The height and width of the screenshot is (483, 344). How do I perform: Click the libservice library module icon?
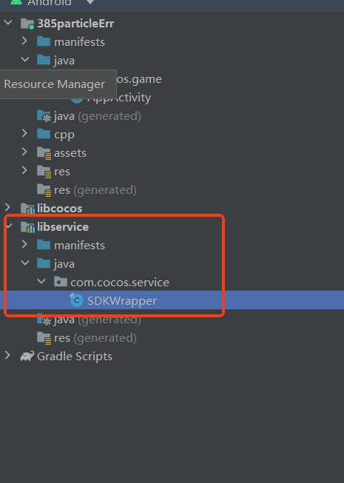point(27,227)
